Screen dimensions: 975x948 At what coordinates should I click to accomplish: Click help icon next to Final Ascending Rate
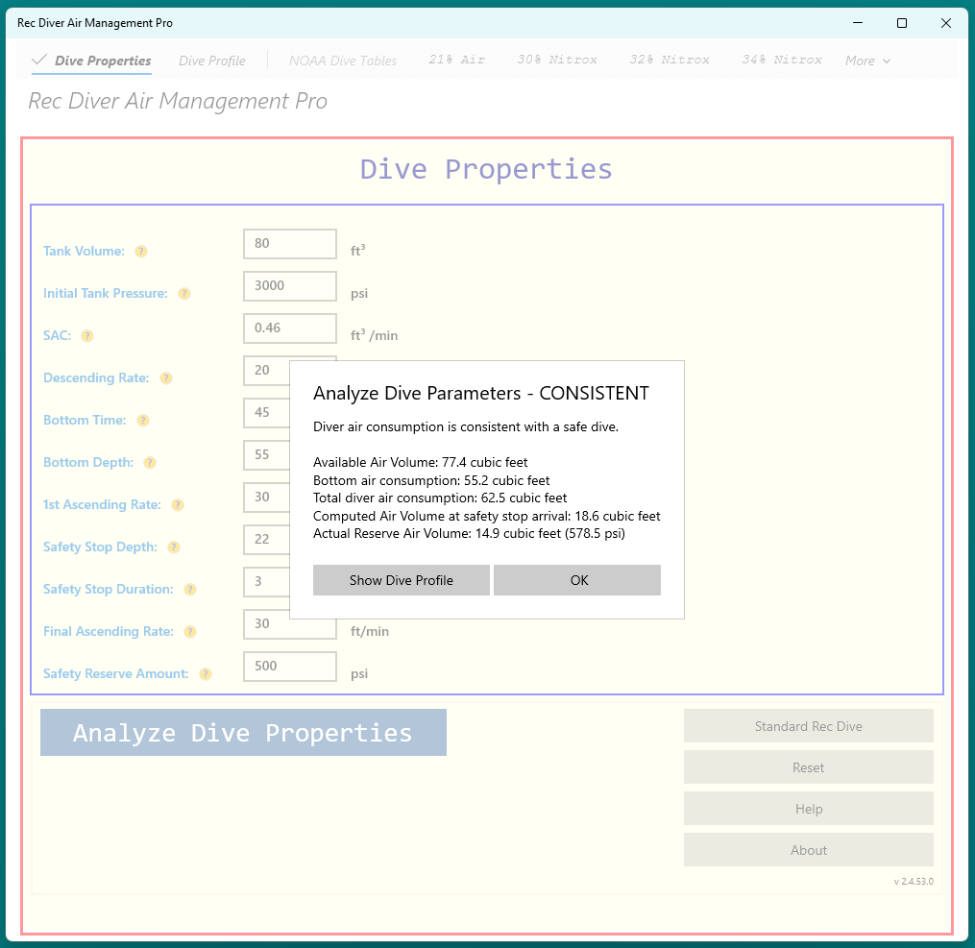coord(190,632)
